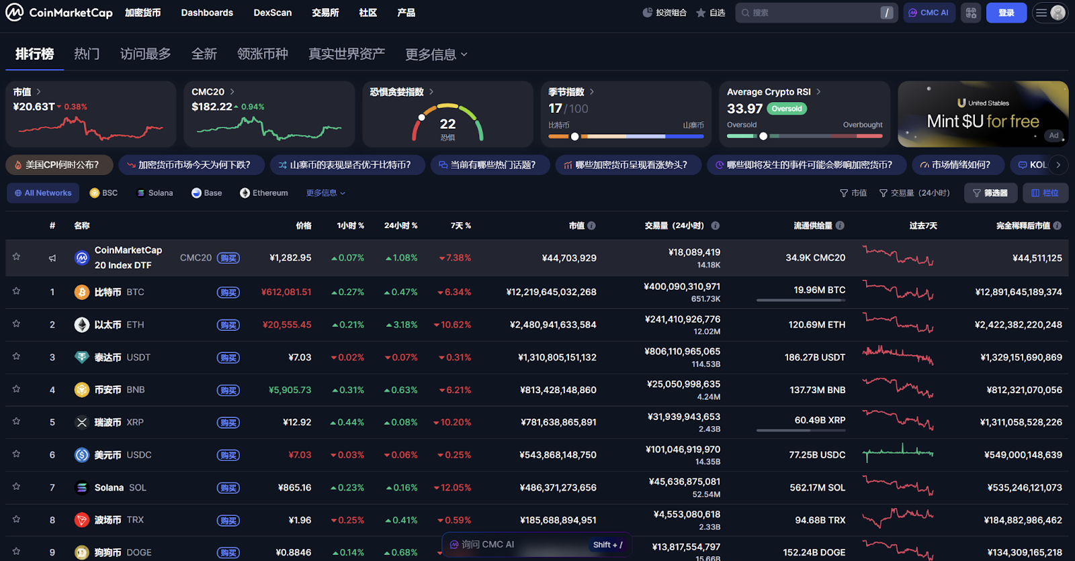Click the info icon next to 交易量 header
The height and width of the screenshot is (561, 1075).
click(716, 225)
